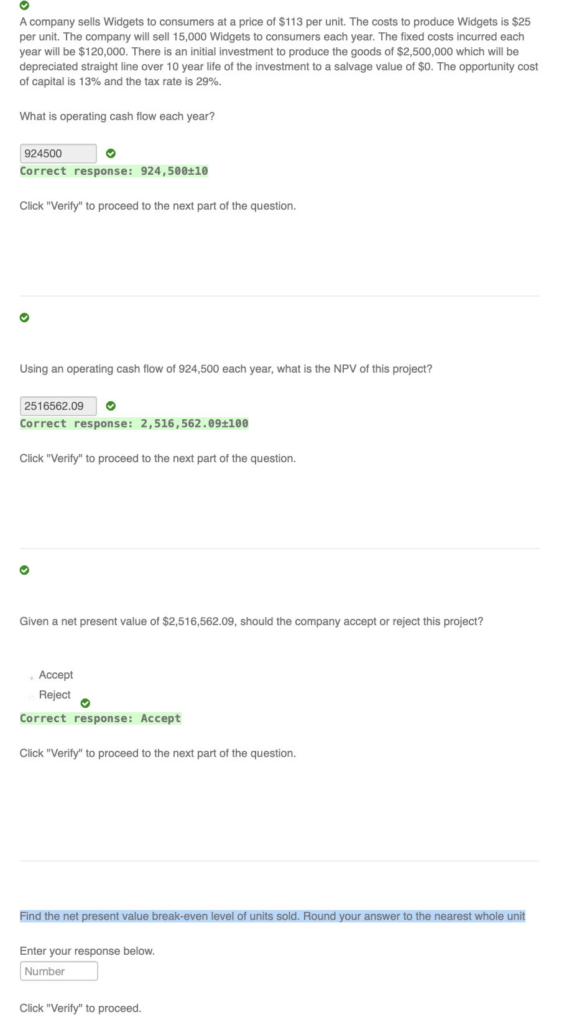The height and width of the screenshot is (1035, 587).
Task: Click the 'Enter your response below' prompt
Action: click(x=87, y=950)
